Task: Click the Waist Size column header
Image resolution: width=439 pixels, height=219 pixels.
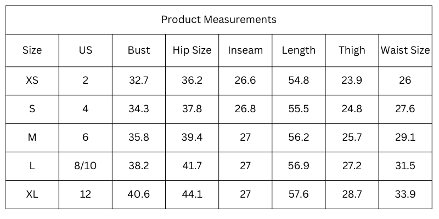Action: pyautogui.click(x=405, y=50)
